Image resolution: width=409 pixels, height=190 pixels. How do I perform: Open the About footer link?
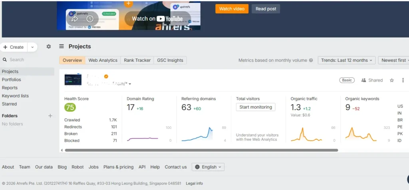tap(8, 167)
